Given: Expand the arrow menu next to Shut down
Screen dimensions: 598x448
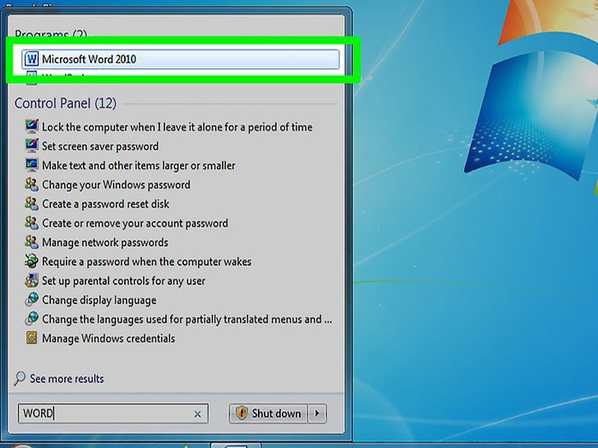Looking at the screenshot, I should (x=317, y=414).
